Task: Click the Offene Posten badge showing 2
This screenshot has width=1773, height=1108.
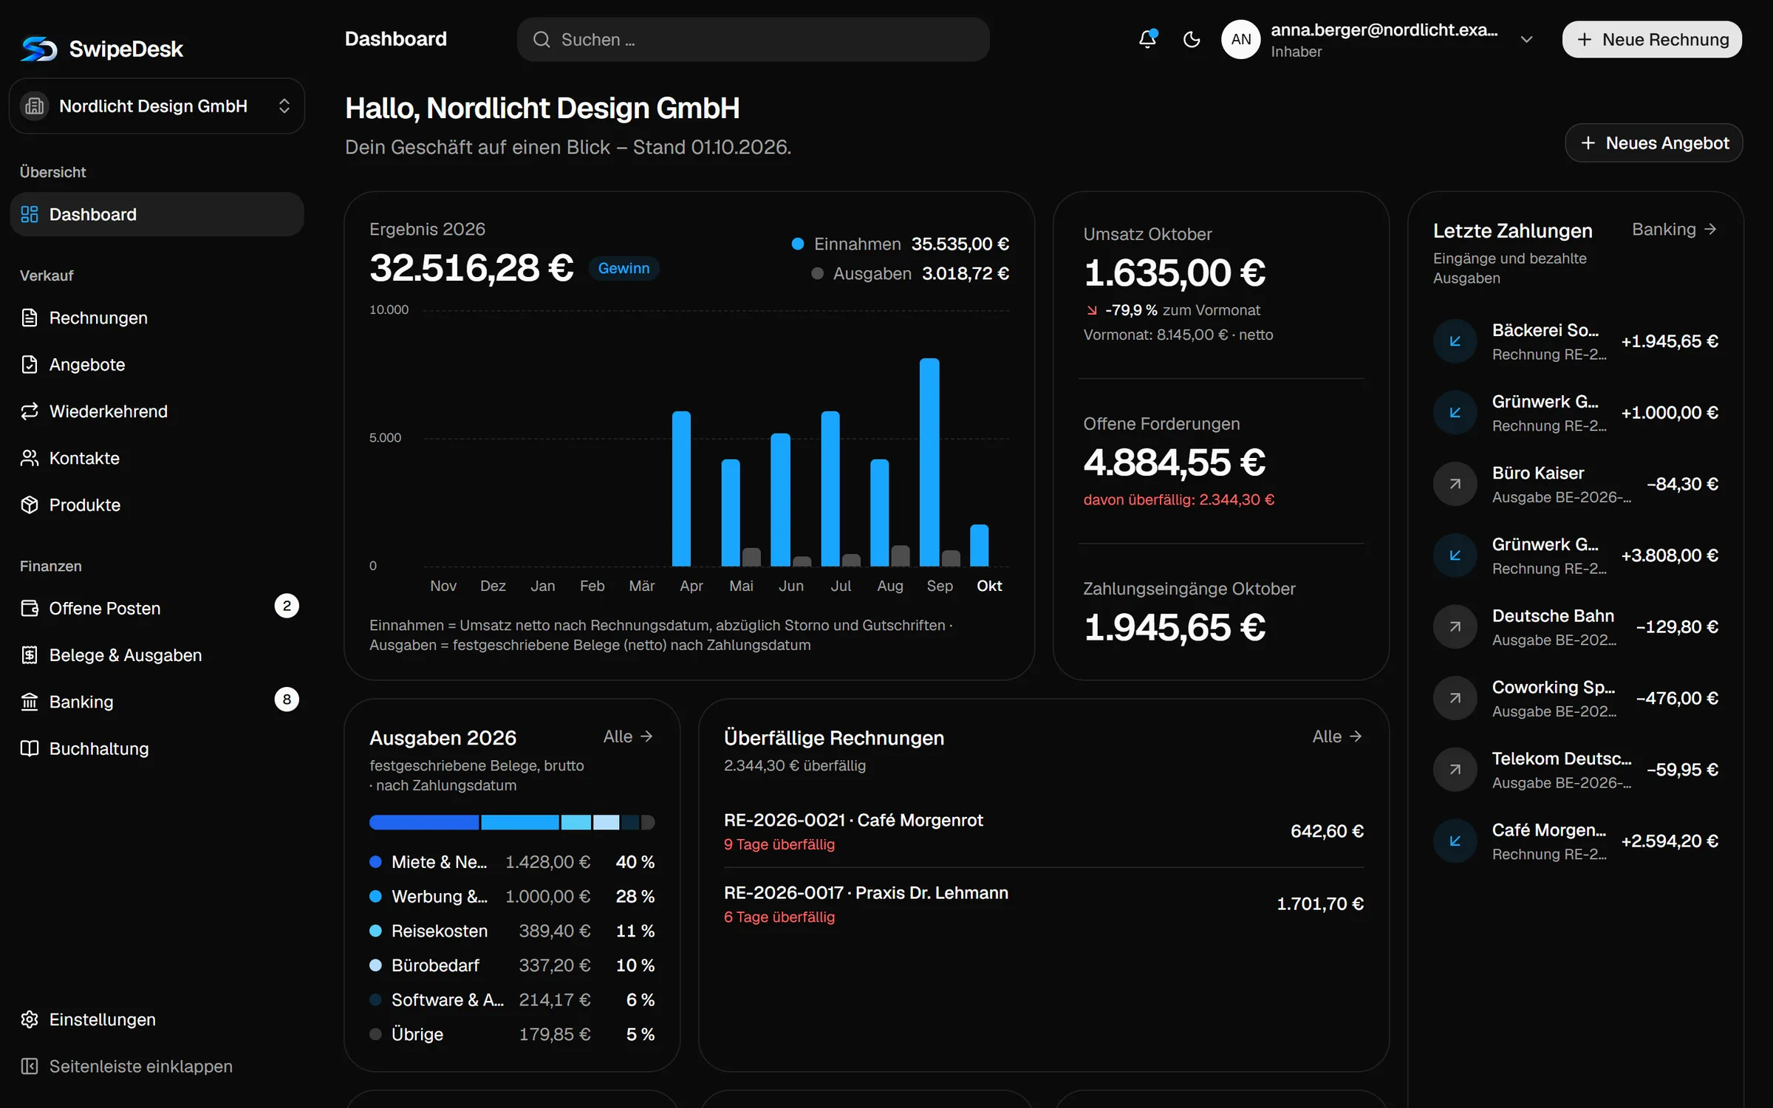Action: tap(287, 606)
